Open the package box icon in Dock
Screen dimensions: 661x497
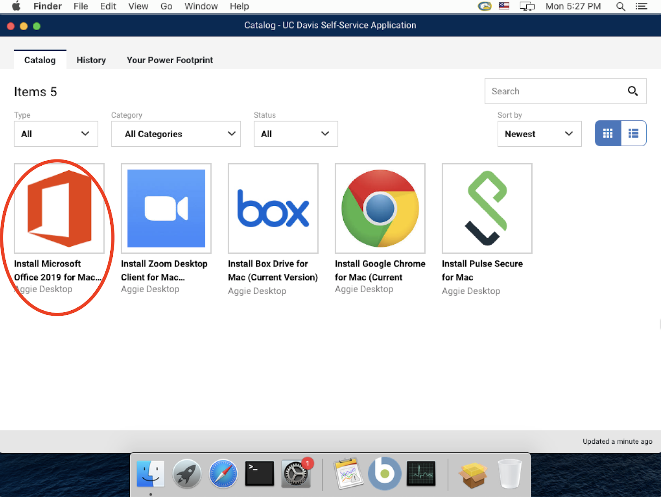(473, 474)
